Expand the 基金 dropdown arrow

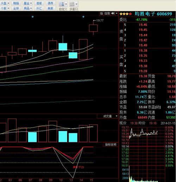[x=31, y=3]
